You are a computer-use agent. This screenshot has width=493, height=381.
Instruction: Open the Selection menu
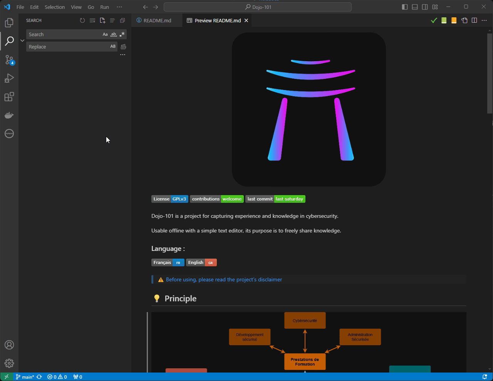pos(55,7)
